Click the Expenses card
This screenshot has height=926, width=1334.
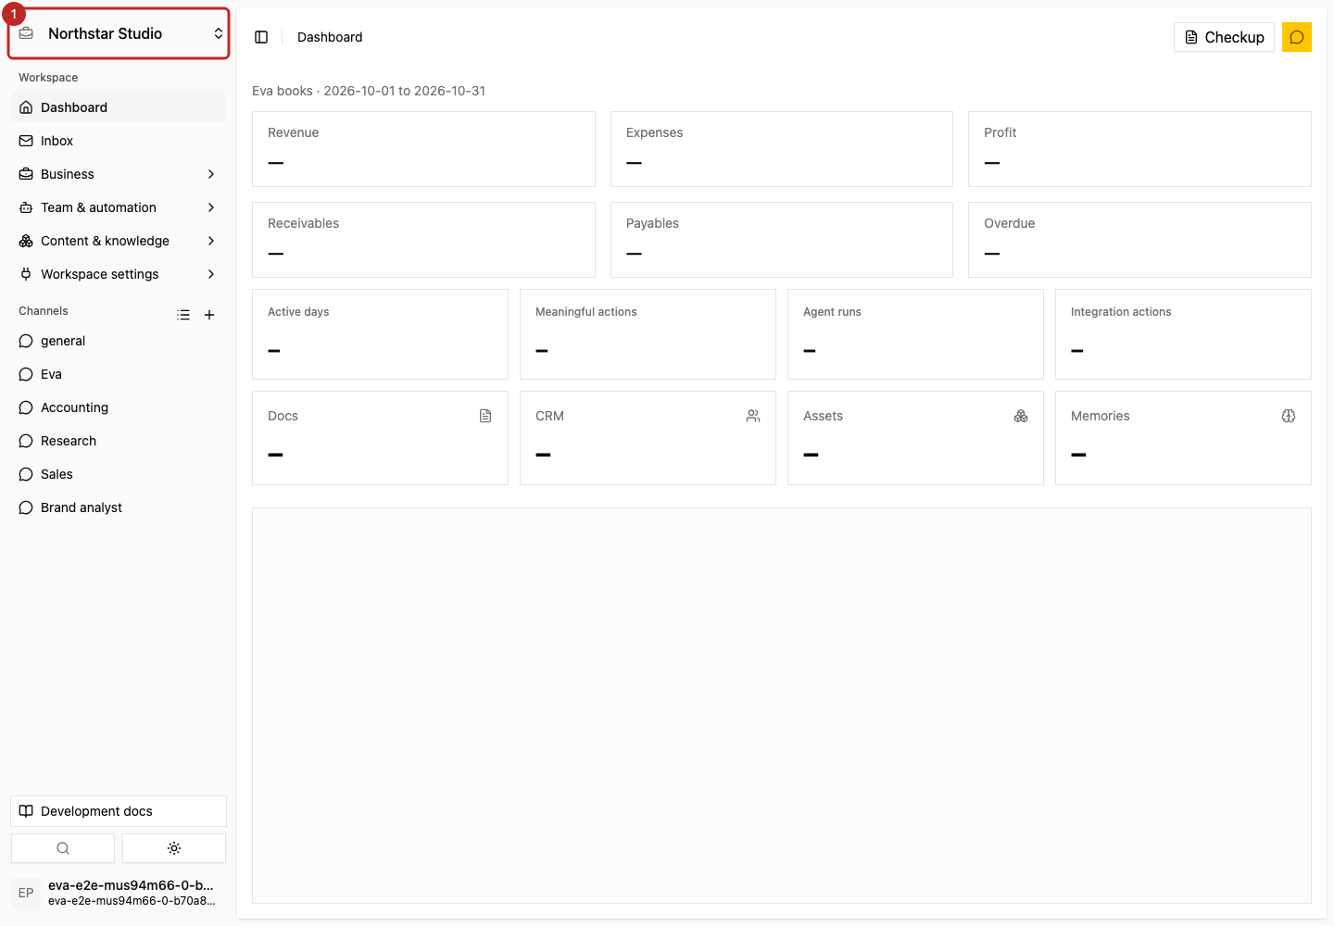point(782,149)
